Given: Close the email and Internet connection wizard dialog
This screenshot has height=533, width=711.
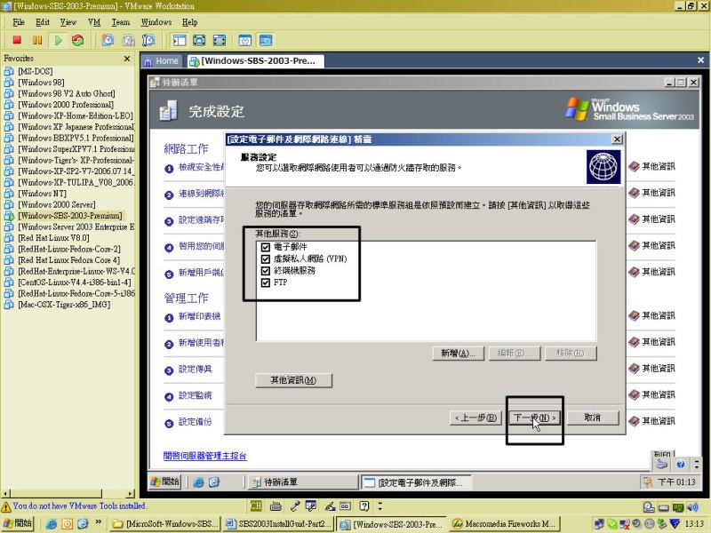Looking at the screenshot, I should click(x=617, y=139).
